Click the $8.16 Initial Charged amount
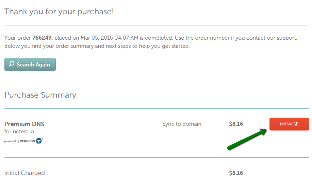Screen dimensions: 312x180 point(236,173)
